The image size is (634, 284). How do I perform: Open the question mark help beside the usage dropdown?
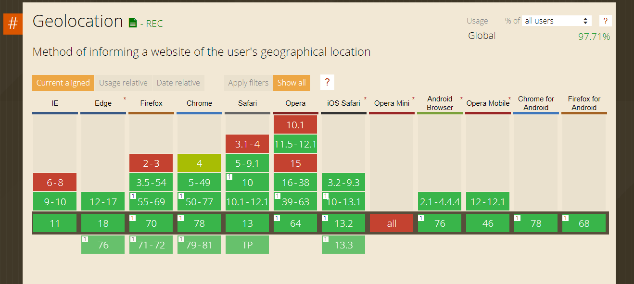tap(605, 20)
